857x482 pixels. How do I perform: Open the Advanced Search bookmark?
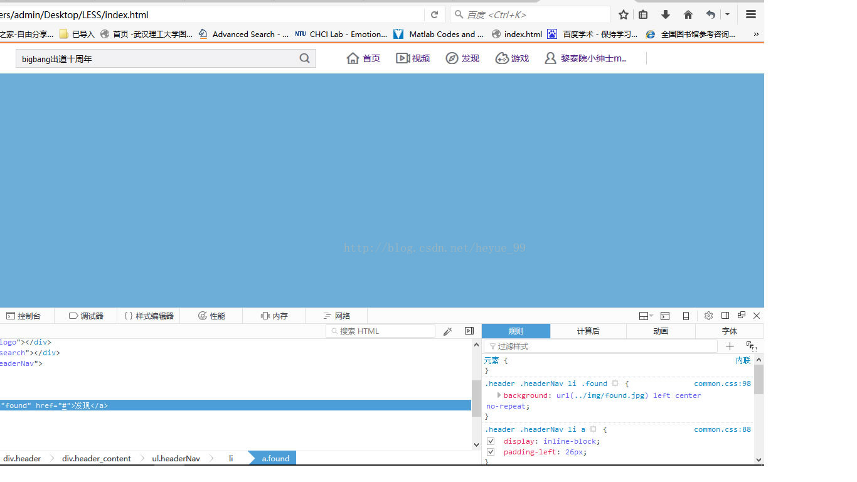(x=243, y=35)
